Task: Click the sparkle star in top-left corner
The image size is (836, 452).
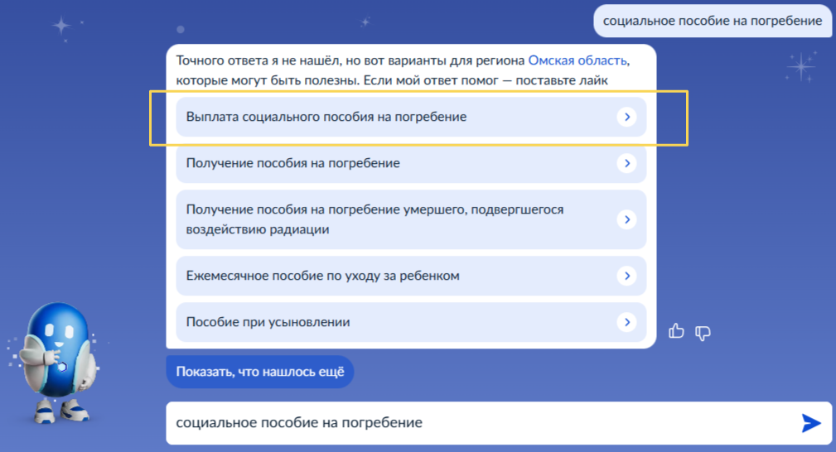Action: point(62,26)
